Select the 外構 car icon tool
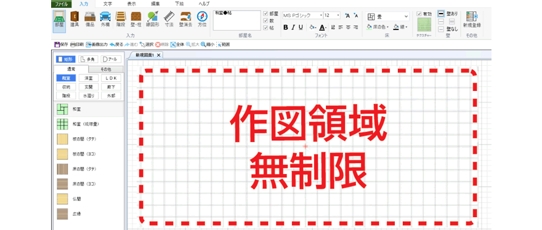The height and width of the screenshot is (230, 542). [105, 20]
